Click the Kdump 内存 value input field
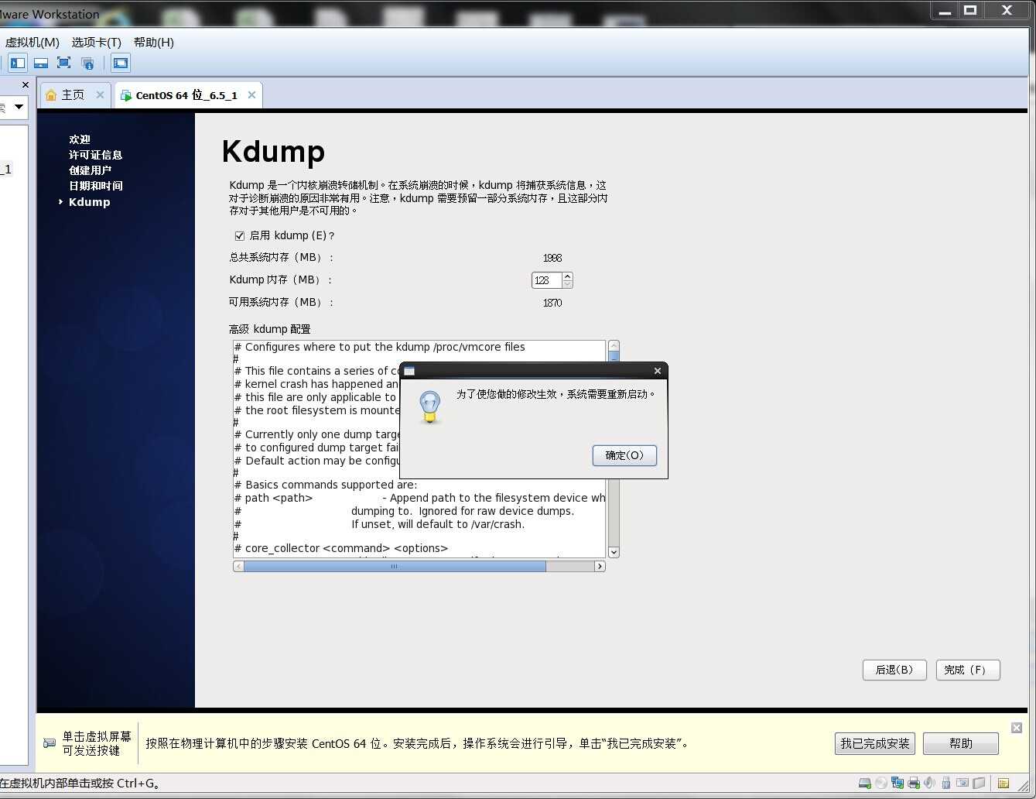 546,280
